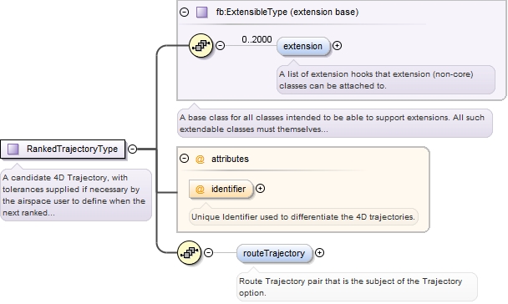Expand the routeTrajectory element
This screenshot has height=304, width=508.
tap(319, 253)
